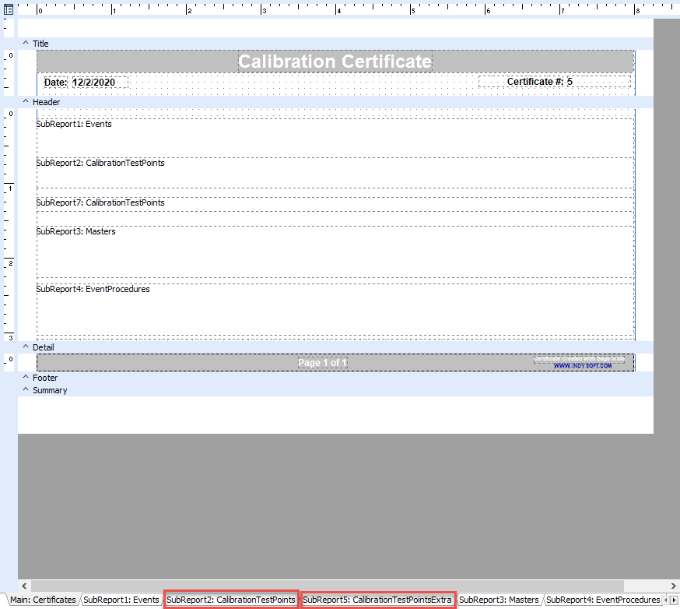Collapse the Footer band
The height and width of the screenshot is (609, 680).
(x=25, y=378)
